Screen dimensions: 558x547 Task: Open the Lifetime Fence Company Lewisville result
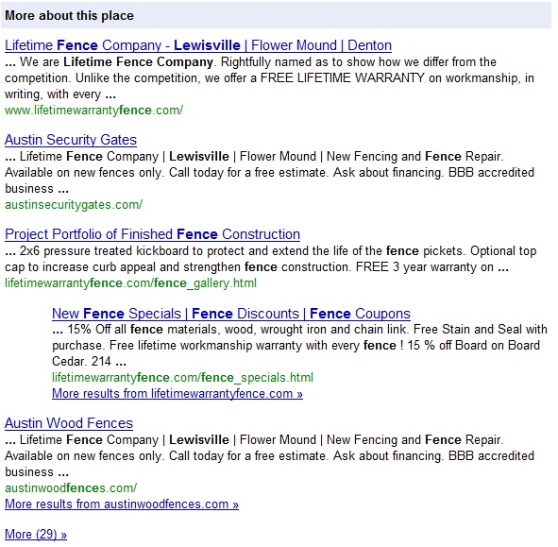198,45
